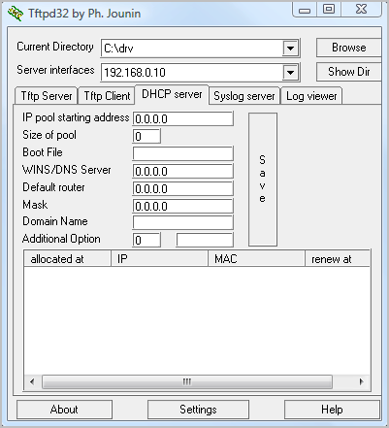Screen dimensions: 389x428
Task: Click the Help button
Action: click(x=332, y=410)
